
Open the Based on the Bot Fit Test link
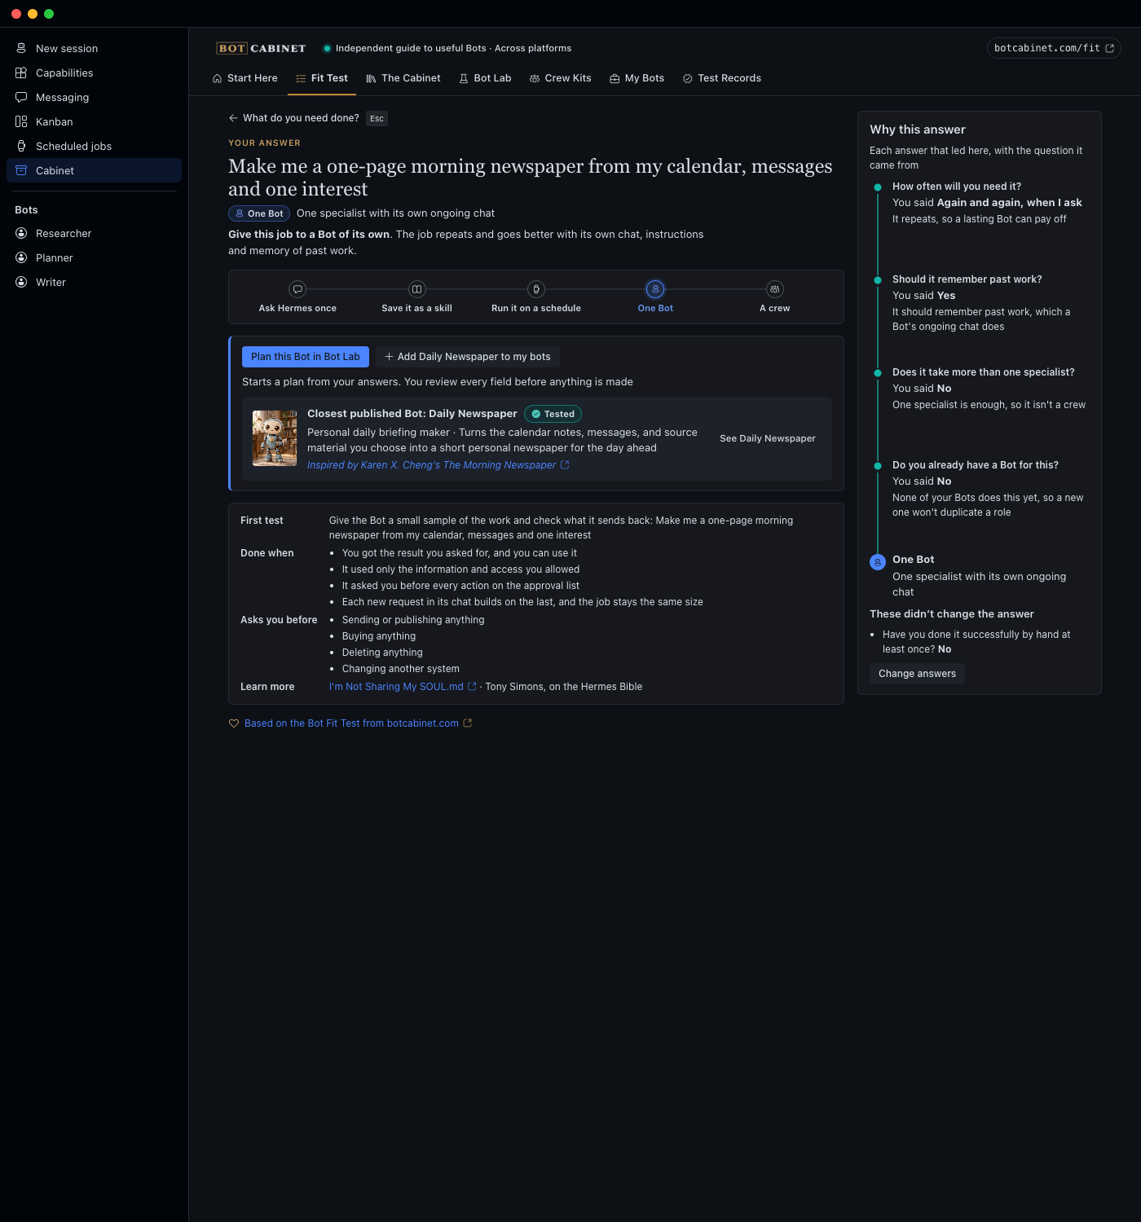[x=350, y=723]
